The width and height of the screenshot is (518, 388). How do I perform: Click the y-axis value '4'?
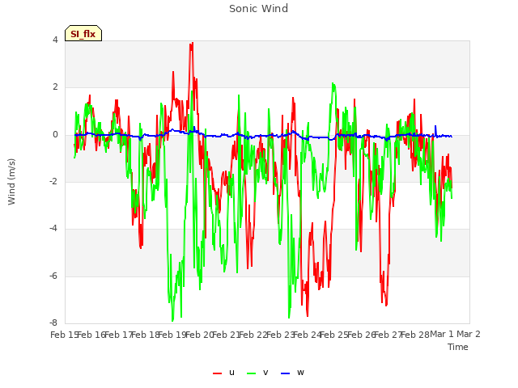click(x=55, y=40)
